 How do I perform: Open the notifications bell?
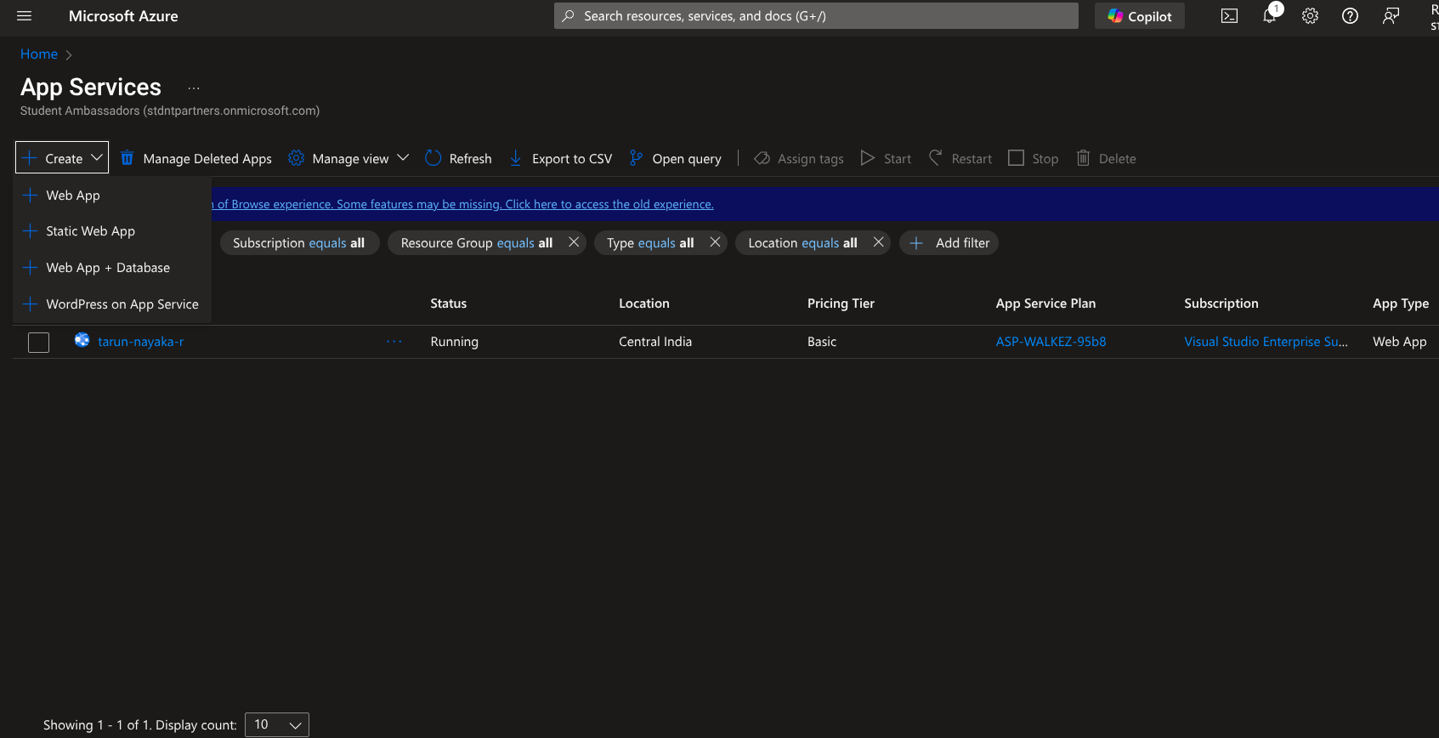coord(1270,15)
